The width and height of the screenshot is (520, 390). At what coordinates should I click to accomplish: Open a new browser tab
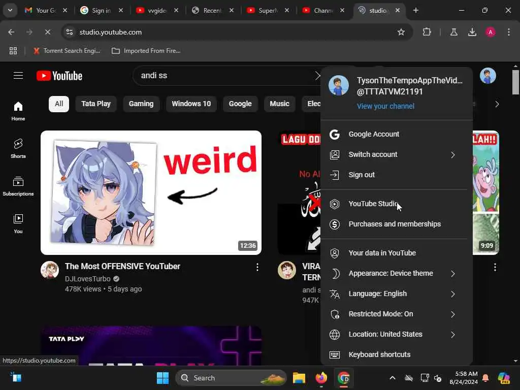415,10
